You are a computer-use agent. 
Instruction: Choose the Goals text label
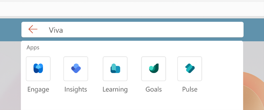pyautogui.click(x=154, y=89)
